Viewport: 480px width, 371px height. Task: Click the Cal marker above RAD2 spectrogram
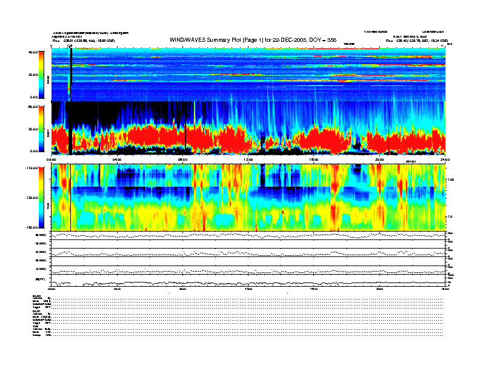click(x=69, y=45)
